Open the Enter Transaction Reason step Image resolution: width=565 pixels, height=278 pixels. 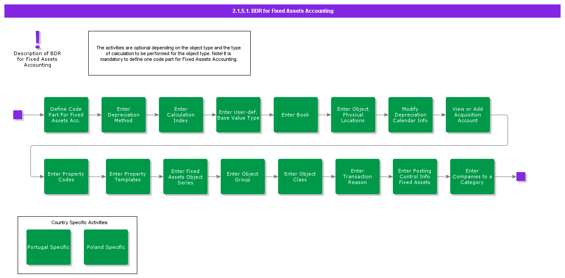358,177
